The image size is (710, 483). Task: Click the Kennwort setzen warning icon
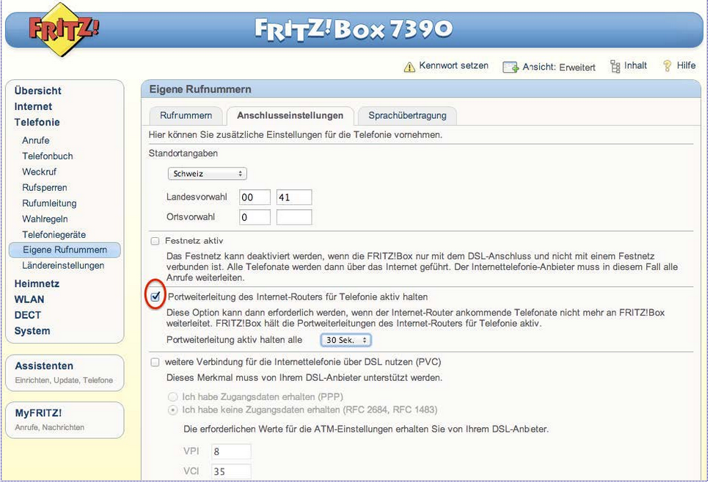[409, 67]
